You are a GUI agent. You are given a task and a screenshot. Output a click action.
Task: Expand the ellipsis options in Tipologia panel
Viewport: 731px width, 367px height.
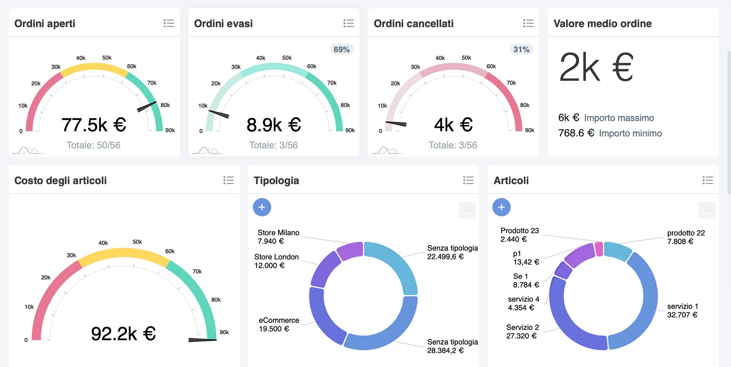tap(467, 210)
